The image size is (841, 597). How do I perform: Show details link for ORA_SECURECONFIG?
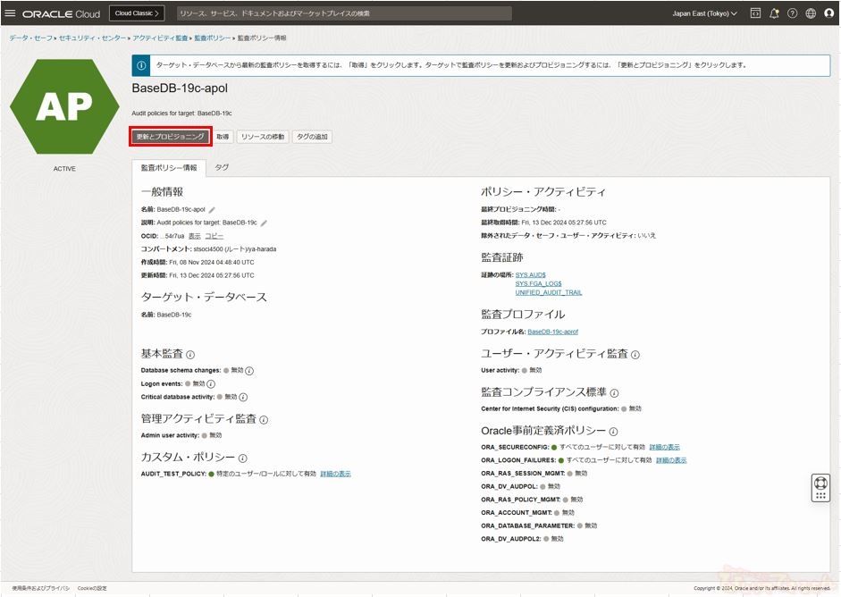[x=665, y=448]
